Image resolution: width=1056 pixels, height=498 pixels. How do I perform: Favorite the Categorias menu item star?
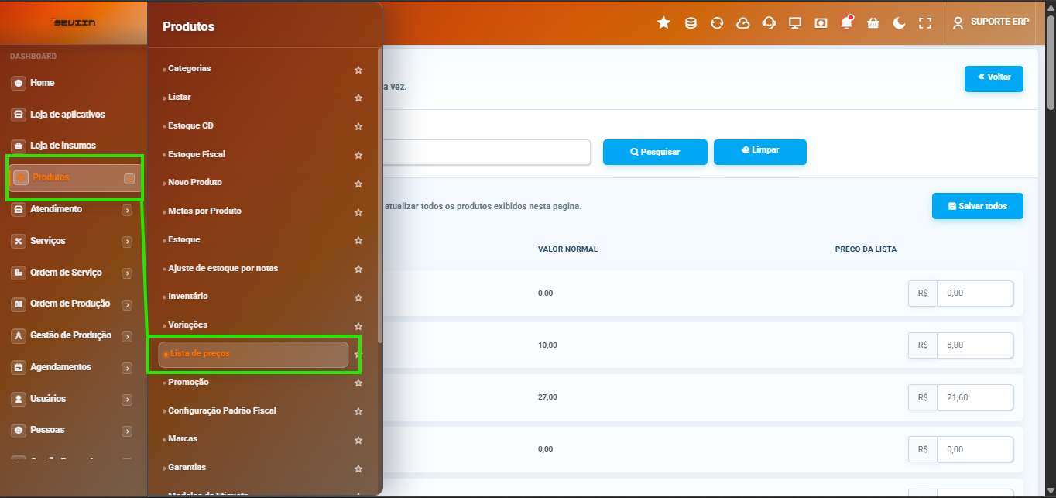tap(358, 70)
